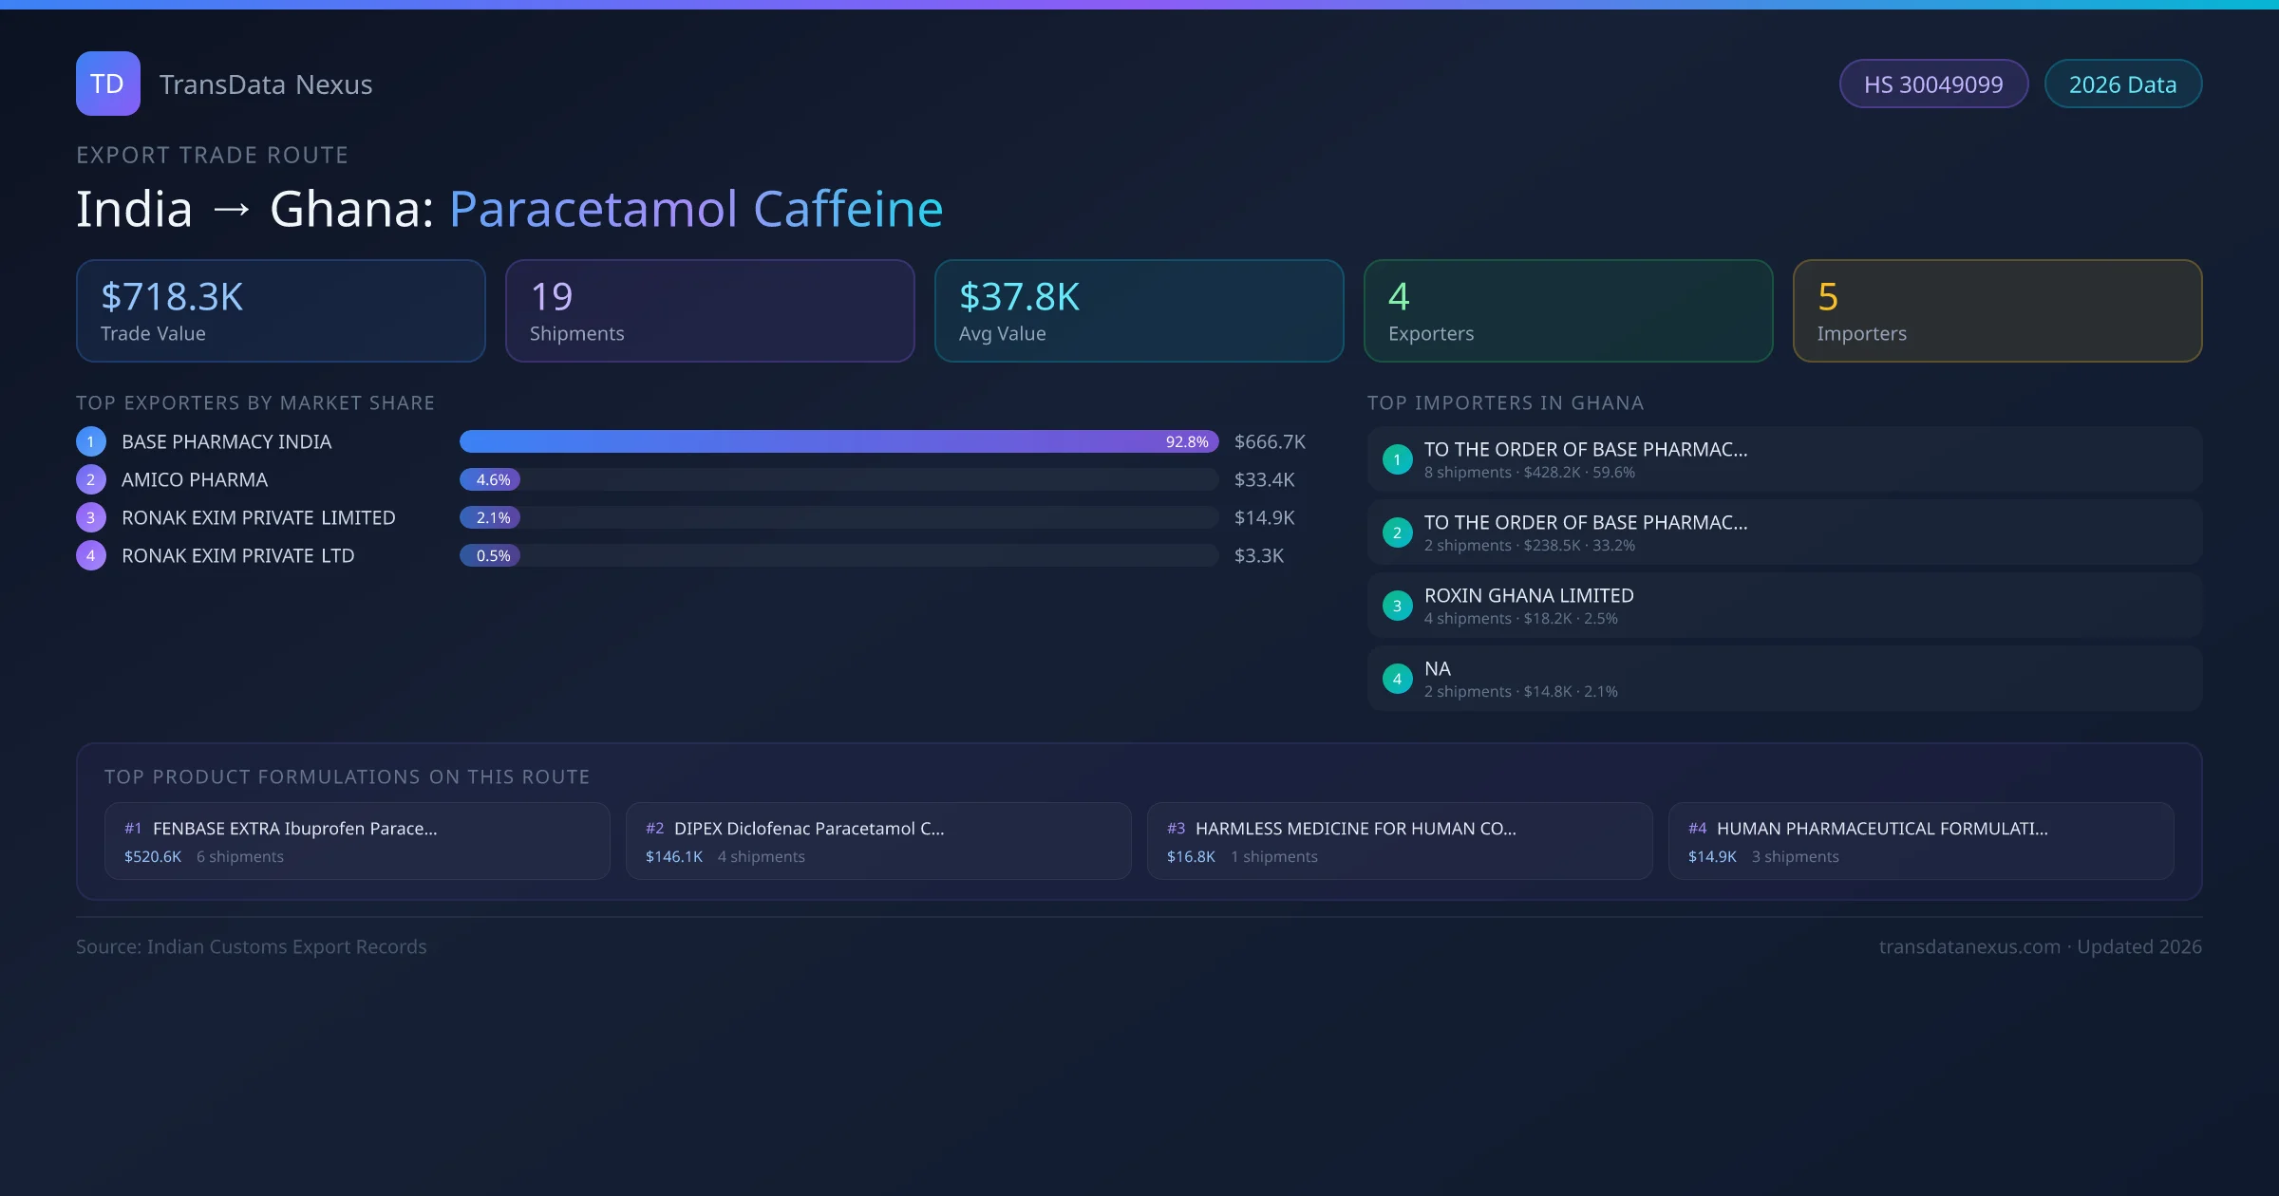The image size is (2279, 1196).
Task: Open the $37.8K Avg Value card
Action: 1139,311
